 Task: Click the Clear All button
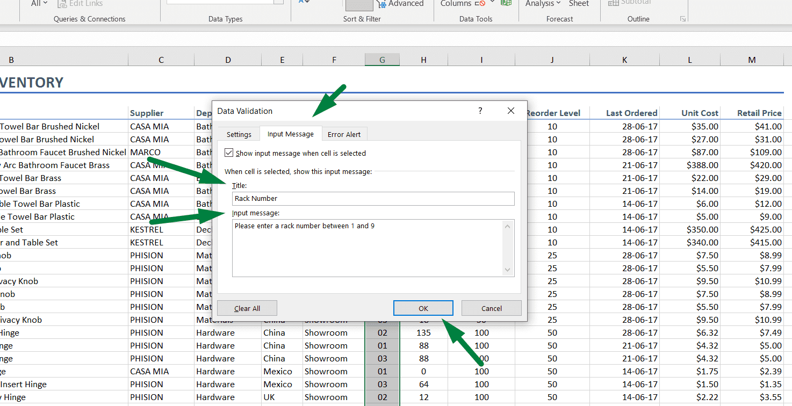247,308
